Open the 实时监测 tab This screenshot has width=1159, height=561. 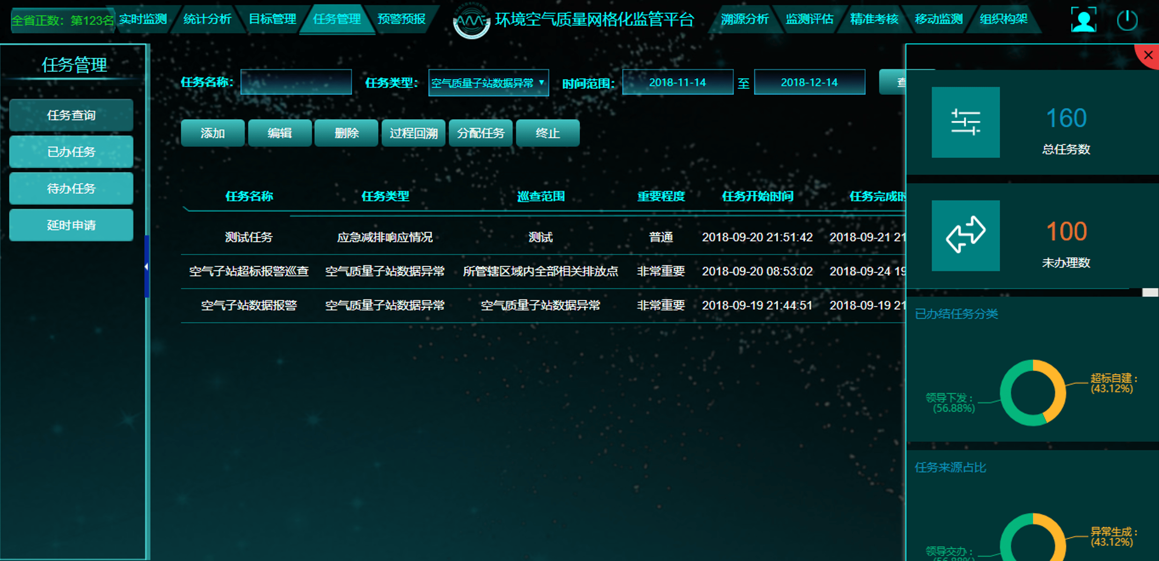coord(143,19)
